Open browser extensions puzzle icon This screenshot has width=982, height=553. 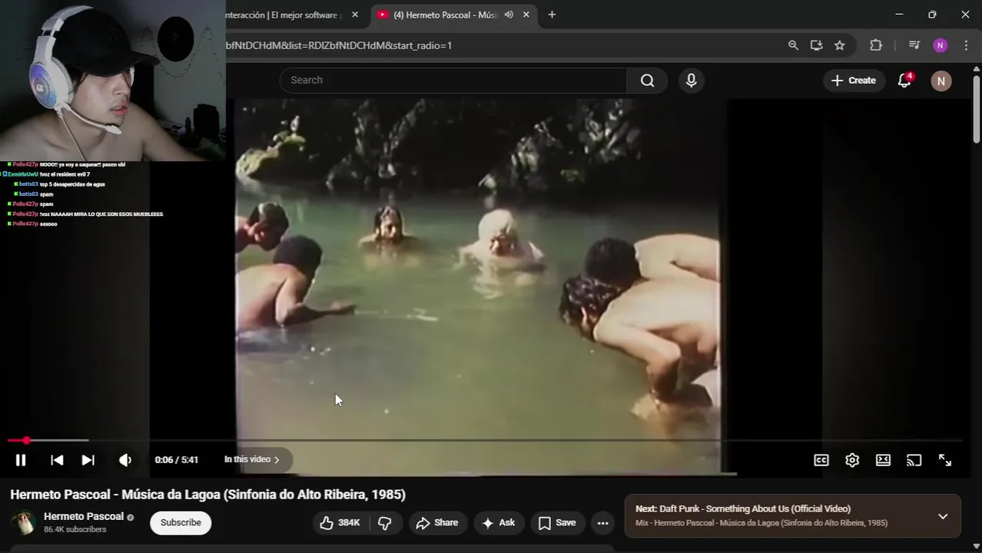coord(876,45)
